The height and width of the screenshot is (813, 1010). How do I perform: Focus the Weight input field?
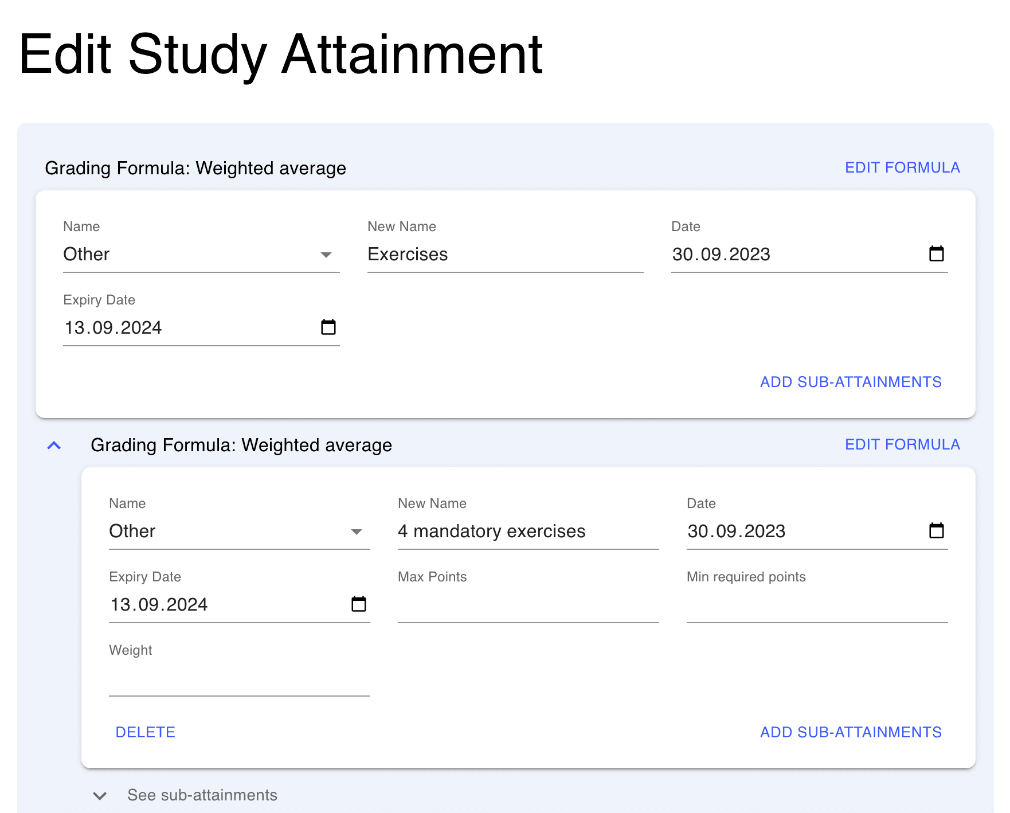pos(238,679)
